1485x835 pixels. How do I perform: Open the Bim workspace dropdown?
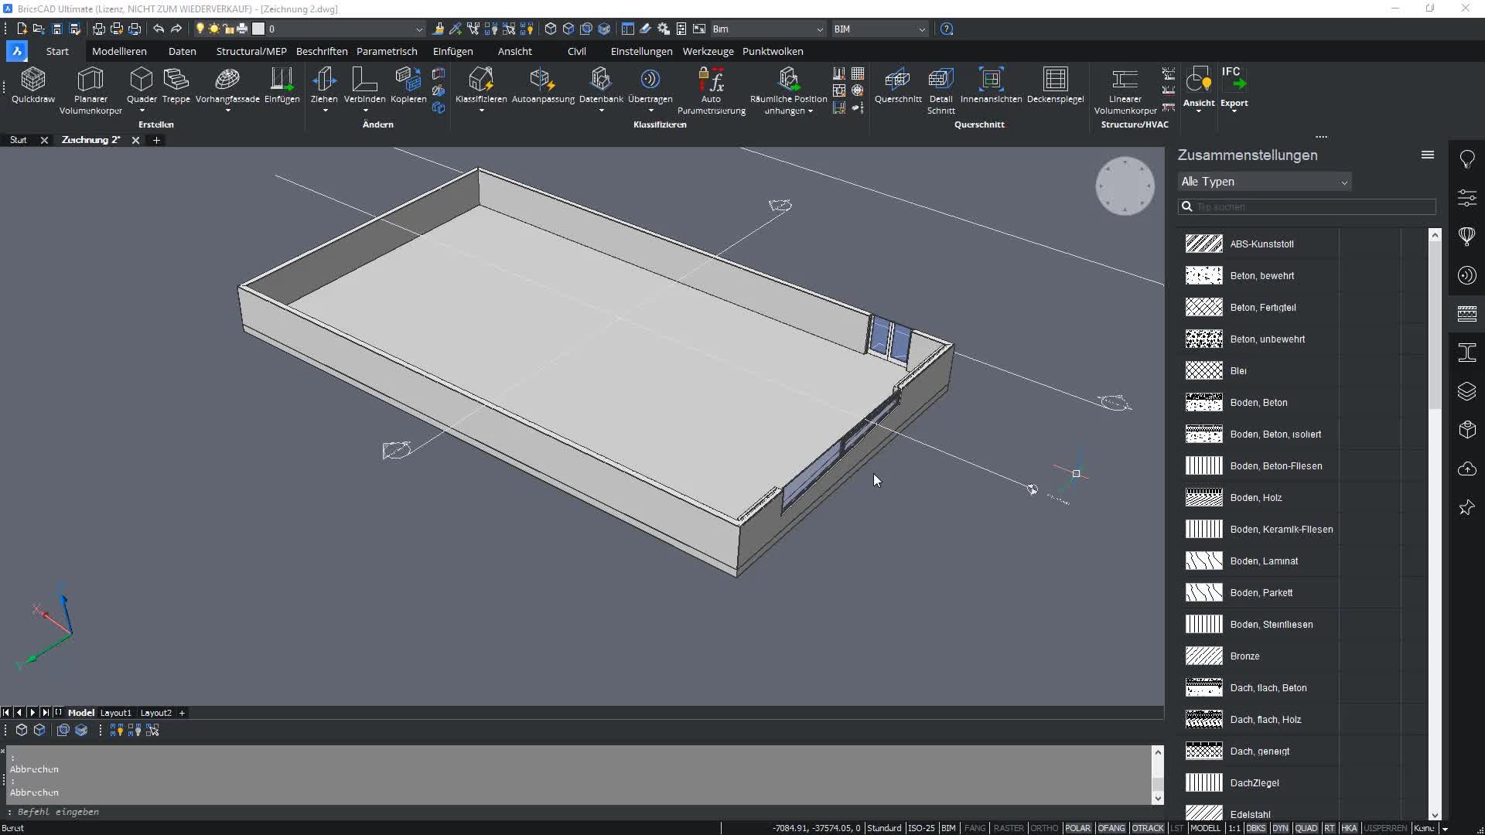[767, 29]
